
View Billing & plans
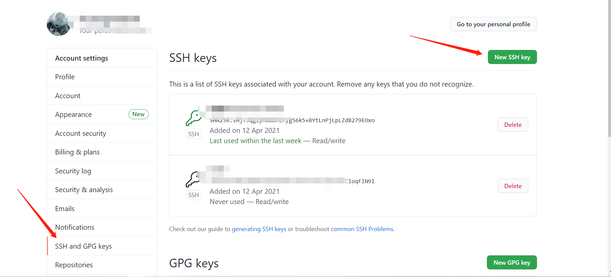click(77, 152)
